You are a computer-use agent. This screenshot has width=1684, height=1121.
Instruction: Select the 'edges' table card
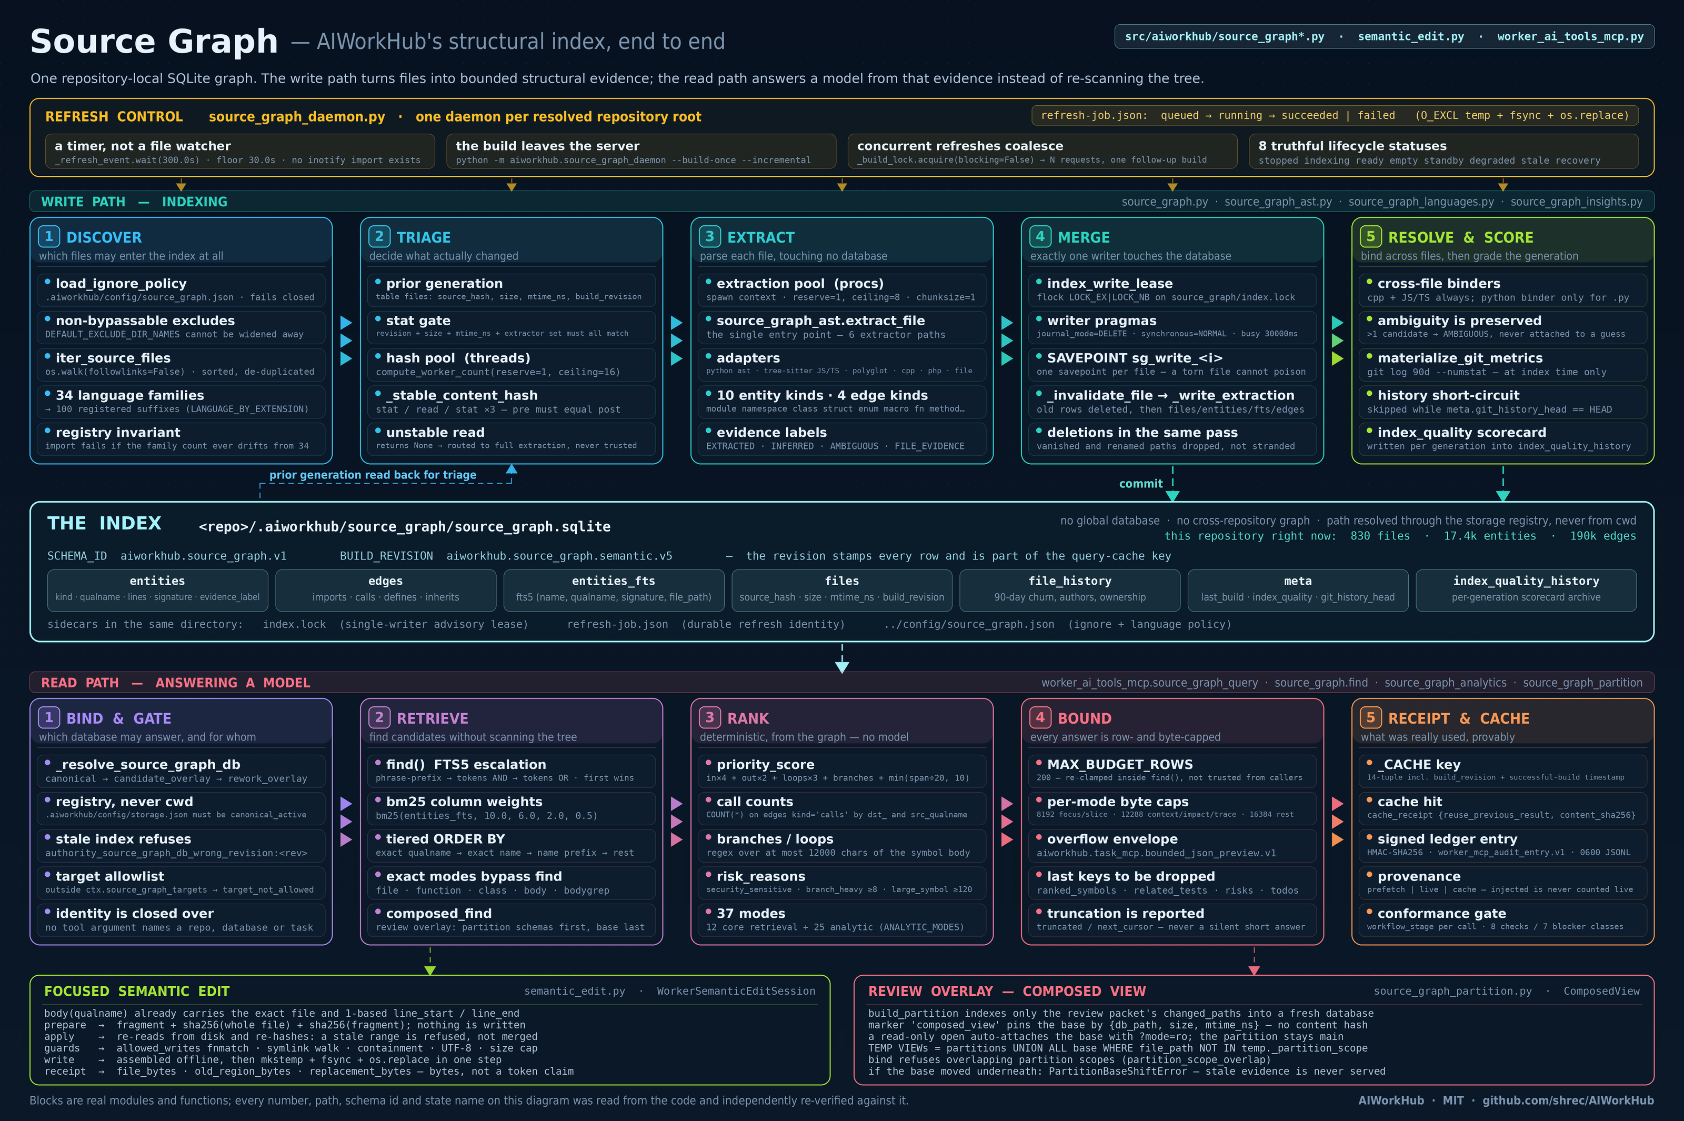(385, 590)
